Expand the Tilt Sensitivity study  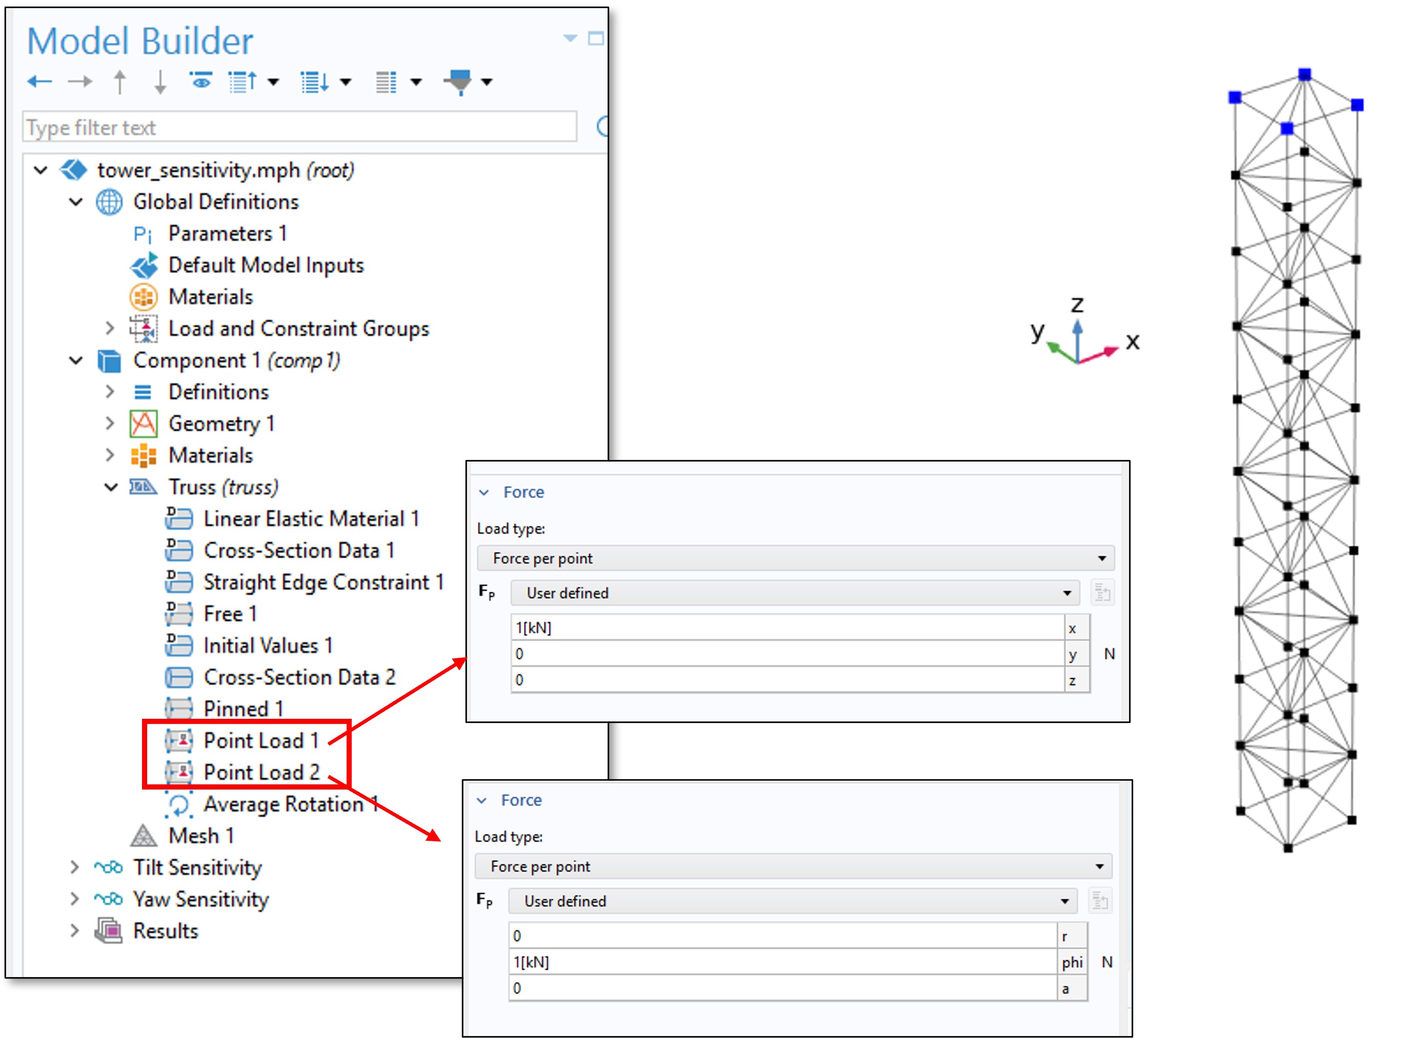tap(75, 868)
